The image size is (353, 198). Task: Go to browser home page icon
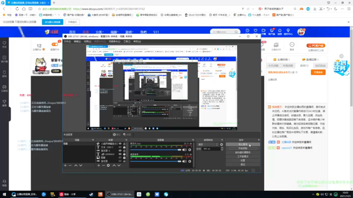tap(24, 9)
